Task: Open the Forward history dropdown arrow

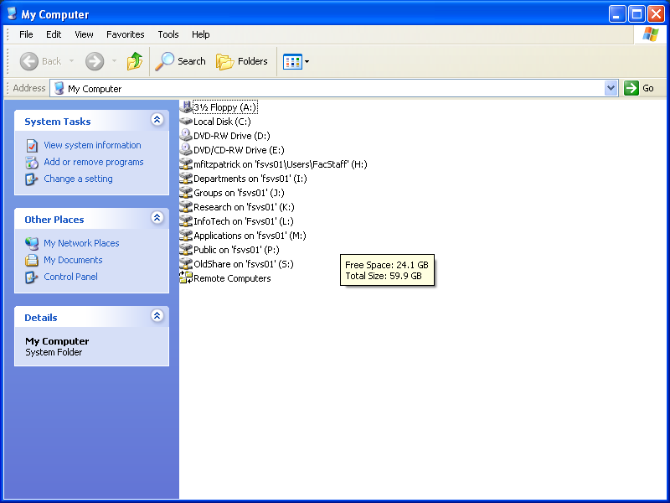Action: coord(114,61)
